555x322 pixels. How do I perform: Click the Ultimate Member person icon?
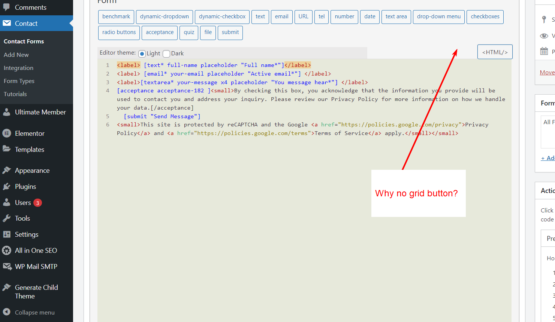[x=7, y=112]
